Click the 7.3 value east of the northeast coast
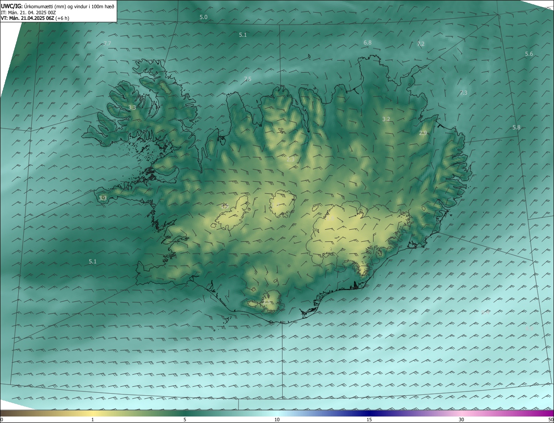This screenshot has width=554, height=423. 464,93
